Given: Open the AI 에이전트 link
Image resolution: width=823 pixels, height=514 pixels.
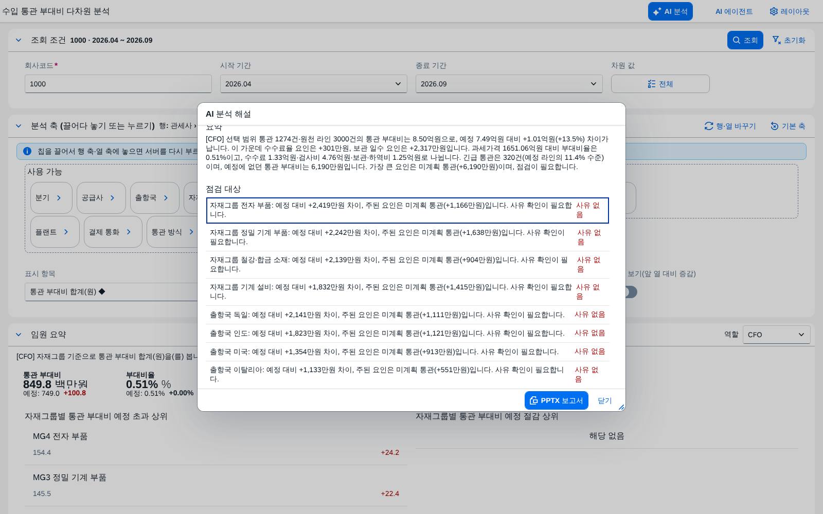Looking at the screenshot, I should pyautogui.click(x=734, y=11).
